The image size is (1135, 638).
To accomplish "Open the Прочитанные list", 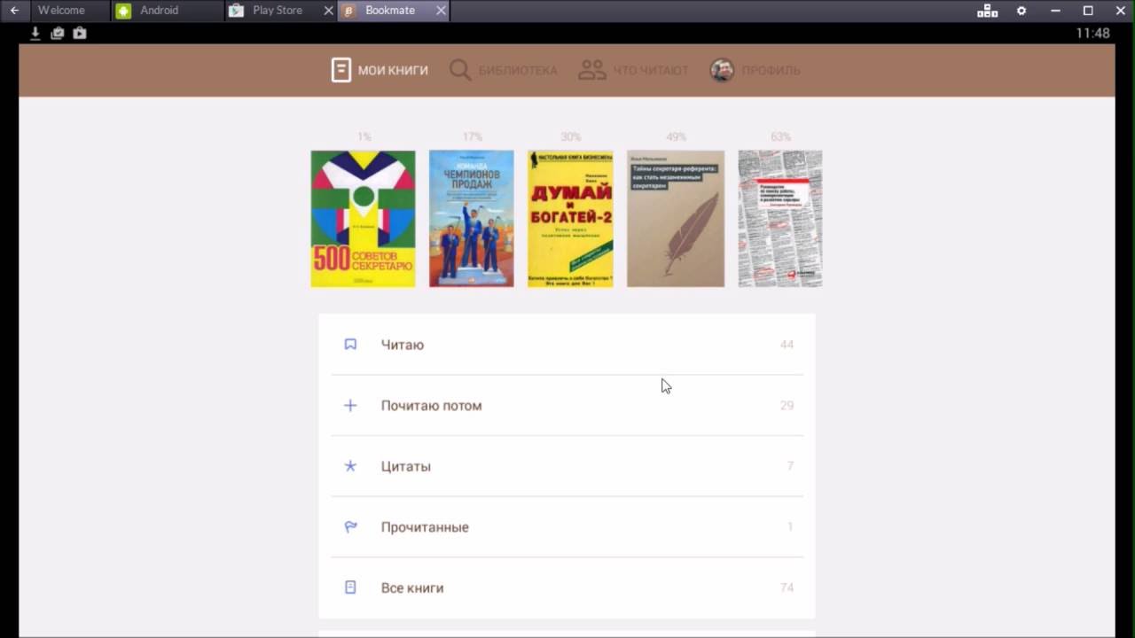I will 567,526.
